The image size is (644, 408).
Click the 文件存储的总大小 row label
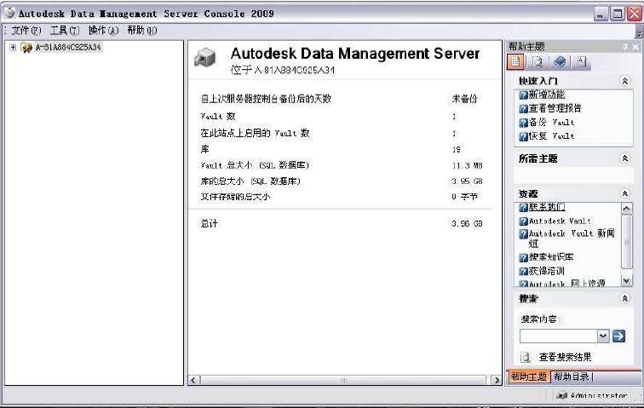click(235, 197)
